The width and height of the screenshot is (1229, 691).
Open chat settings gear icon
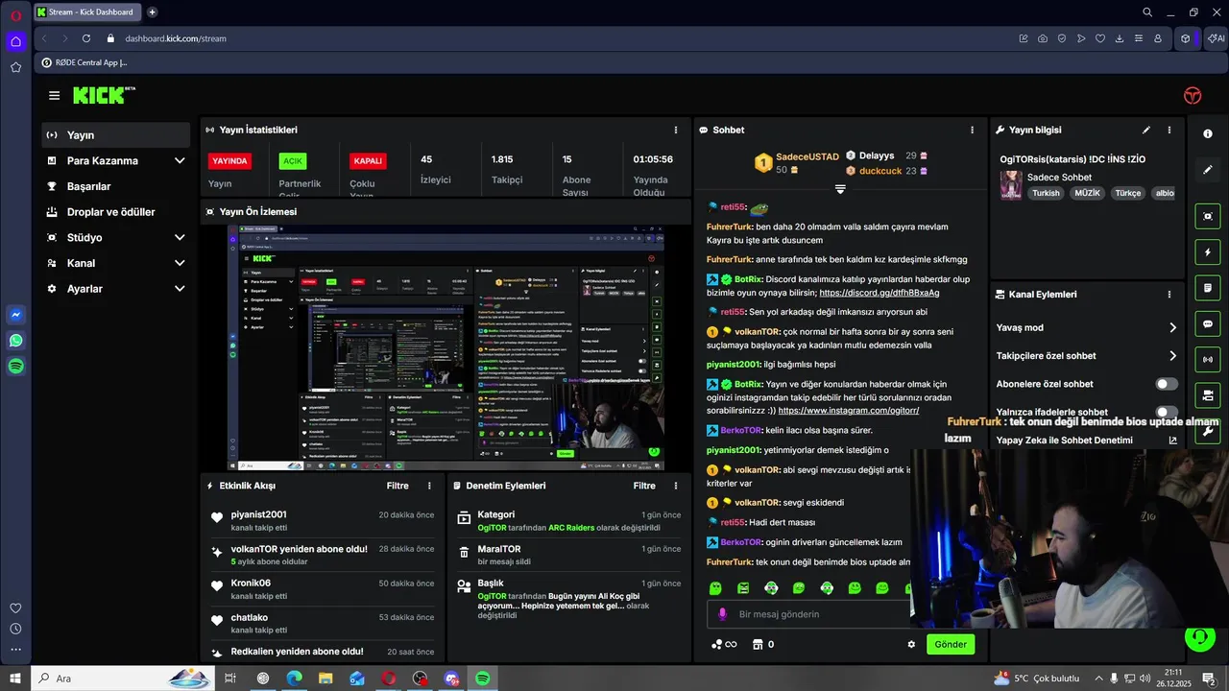click(911, 644)
